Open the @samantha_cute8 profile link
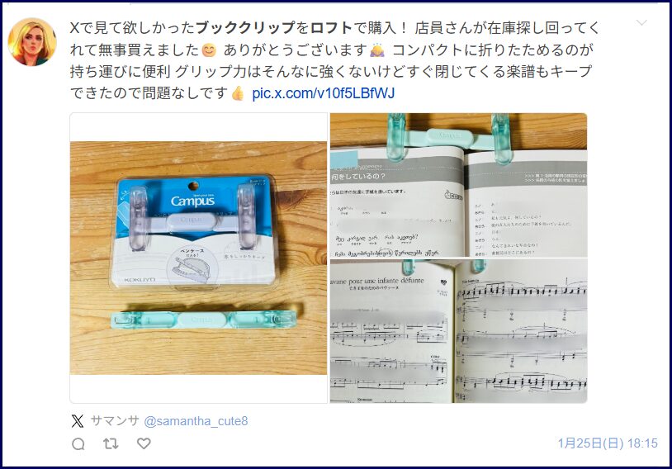 click(196, 421)
